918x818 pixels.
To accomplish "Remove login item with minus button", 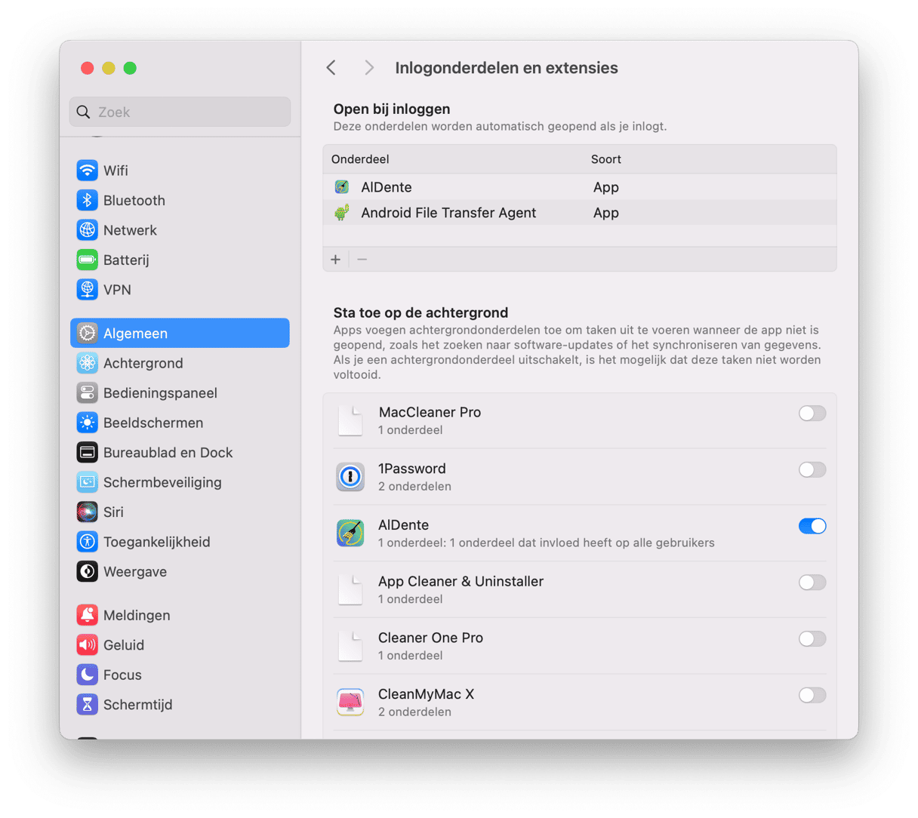I will [x=362, y=260].
